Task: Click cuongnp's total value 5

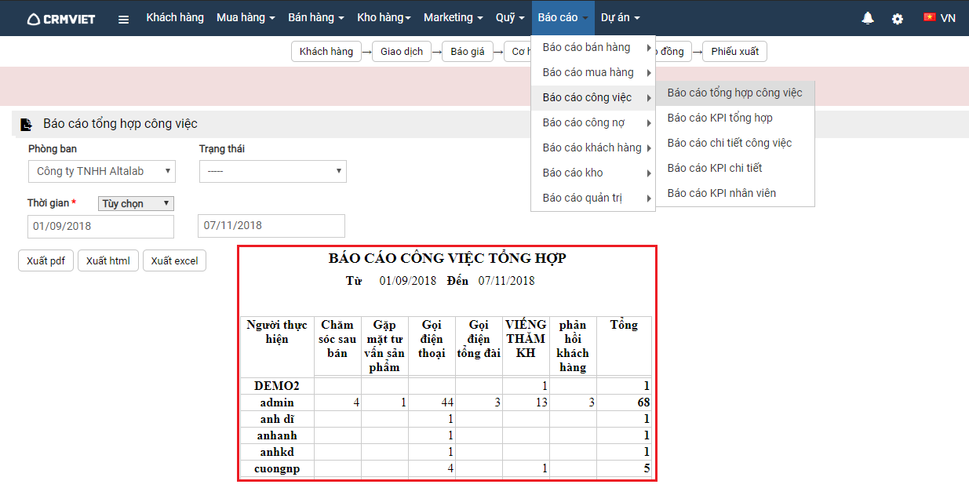Action: tap(647, 468)
